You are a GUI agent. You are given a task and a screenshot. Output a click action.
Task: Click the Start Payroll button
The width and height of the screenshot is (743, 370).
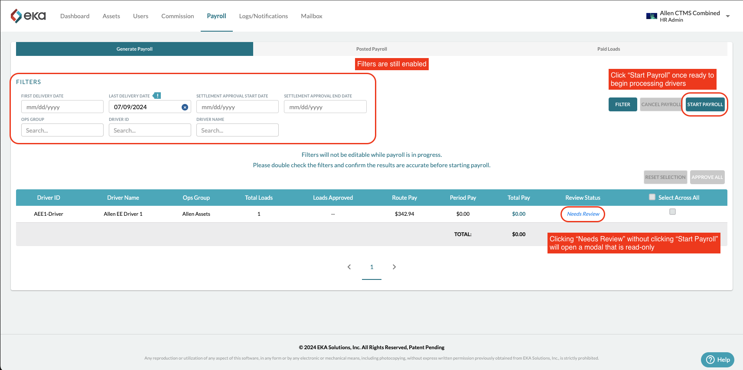click(705, 104)
